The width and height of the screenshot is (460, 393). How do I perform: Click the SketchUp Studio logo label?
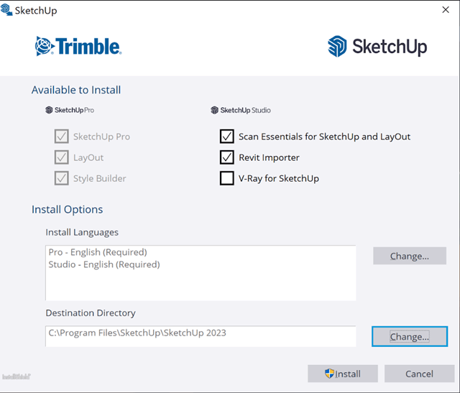click(241, 111)
